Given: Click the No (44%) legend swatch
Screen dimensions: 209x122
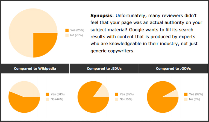Looking at the screenshot, I should click(x=48, y=99).
